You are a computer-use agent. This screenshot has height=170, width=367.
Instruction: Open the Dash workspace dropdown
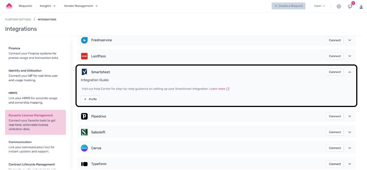[320, 6]
